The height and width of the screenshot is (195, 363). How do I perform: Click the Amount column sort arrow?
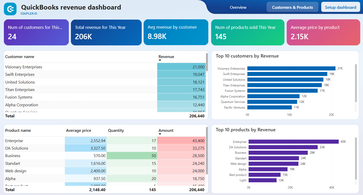tap(160, 134)
